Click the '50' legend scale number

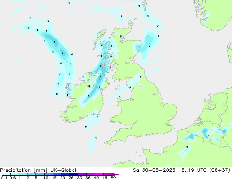click(113, 178)
